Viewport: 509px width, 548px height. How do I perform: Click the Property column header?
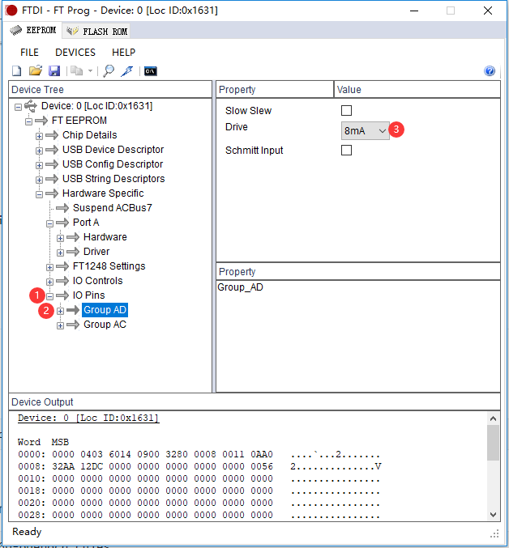[x=275, y=90]
